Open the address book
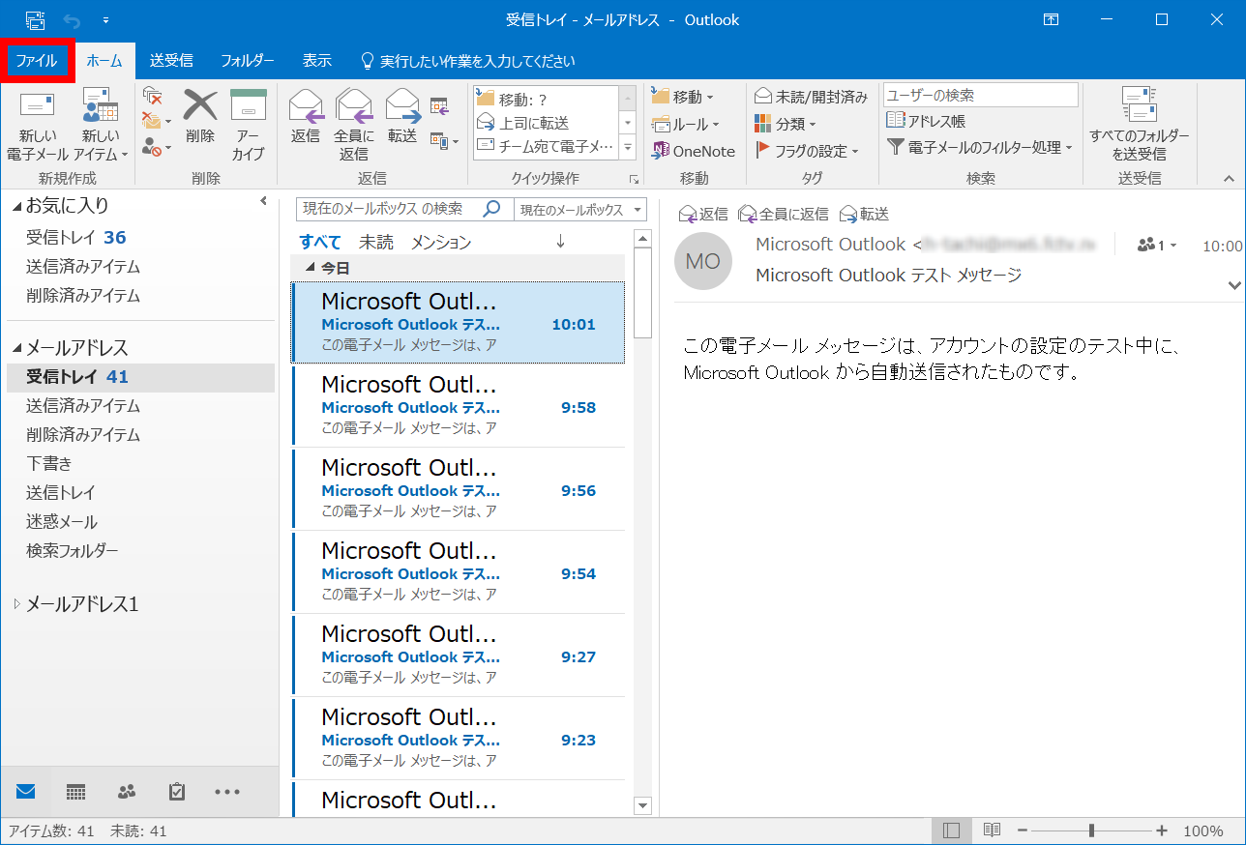 pyautogui.click(x=927, y=121)
